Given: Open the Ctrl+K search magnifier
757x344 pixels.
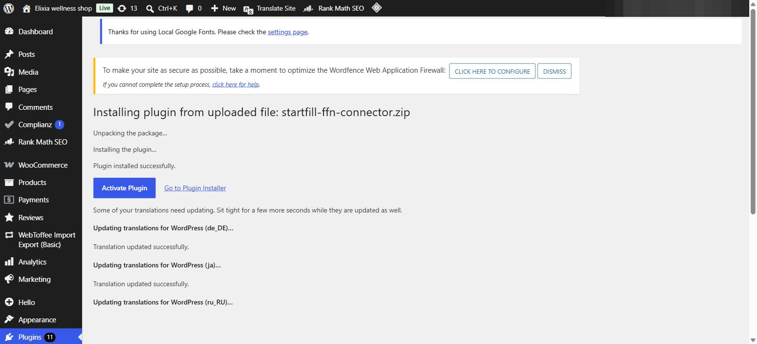Looking at the screenshot, I should (x=150, y=8).
